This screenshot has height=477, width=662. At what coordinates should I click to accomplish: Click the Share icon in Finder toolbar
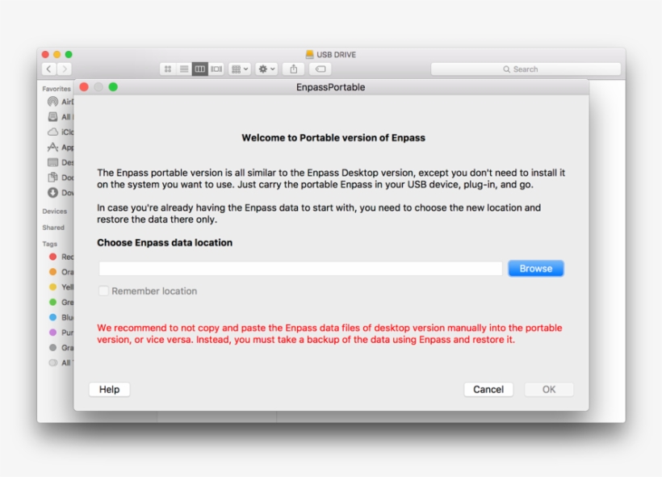pos(294,69)
